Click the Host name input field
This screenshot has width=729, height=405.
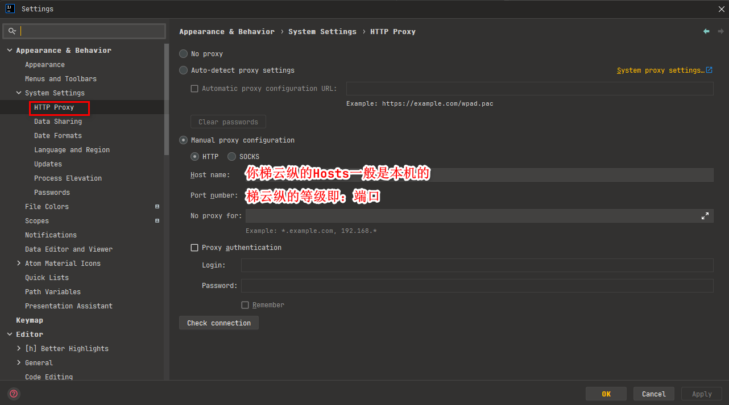click(479, 175)
